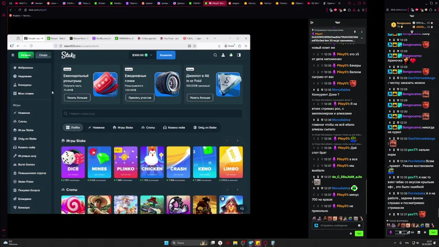Click Узнать больше under Джекпот в All in
Screen dimensions: 439x247
(200, 97)
